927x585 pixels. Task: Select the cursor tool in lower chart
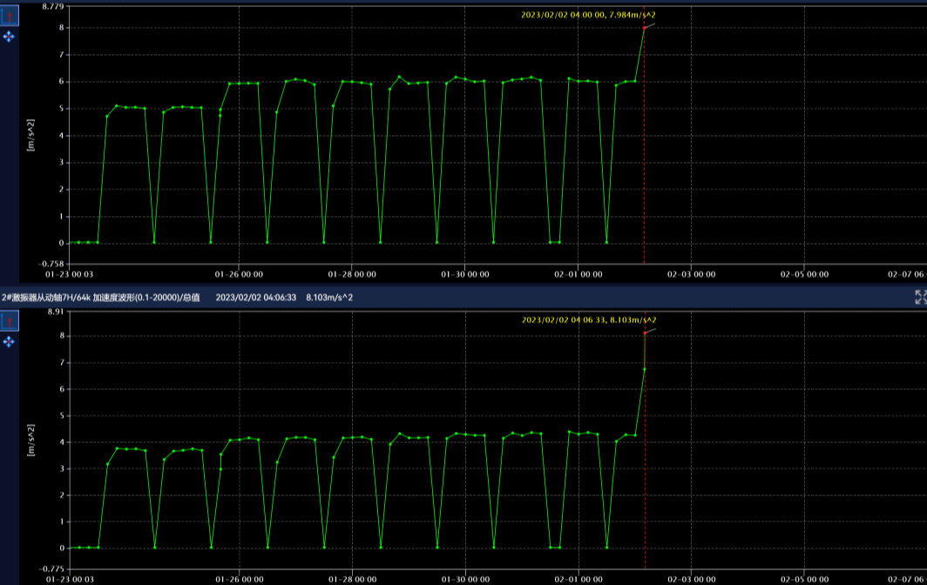coord(9,321)
